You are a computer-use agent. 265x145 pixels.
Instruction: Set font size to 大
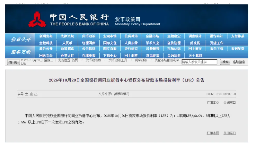(x=27, y=94)
